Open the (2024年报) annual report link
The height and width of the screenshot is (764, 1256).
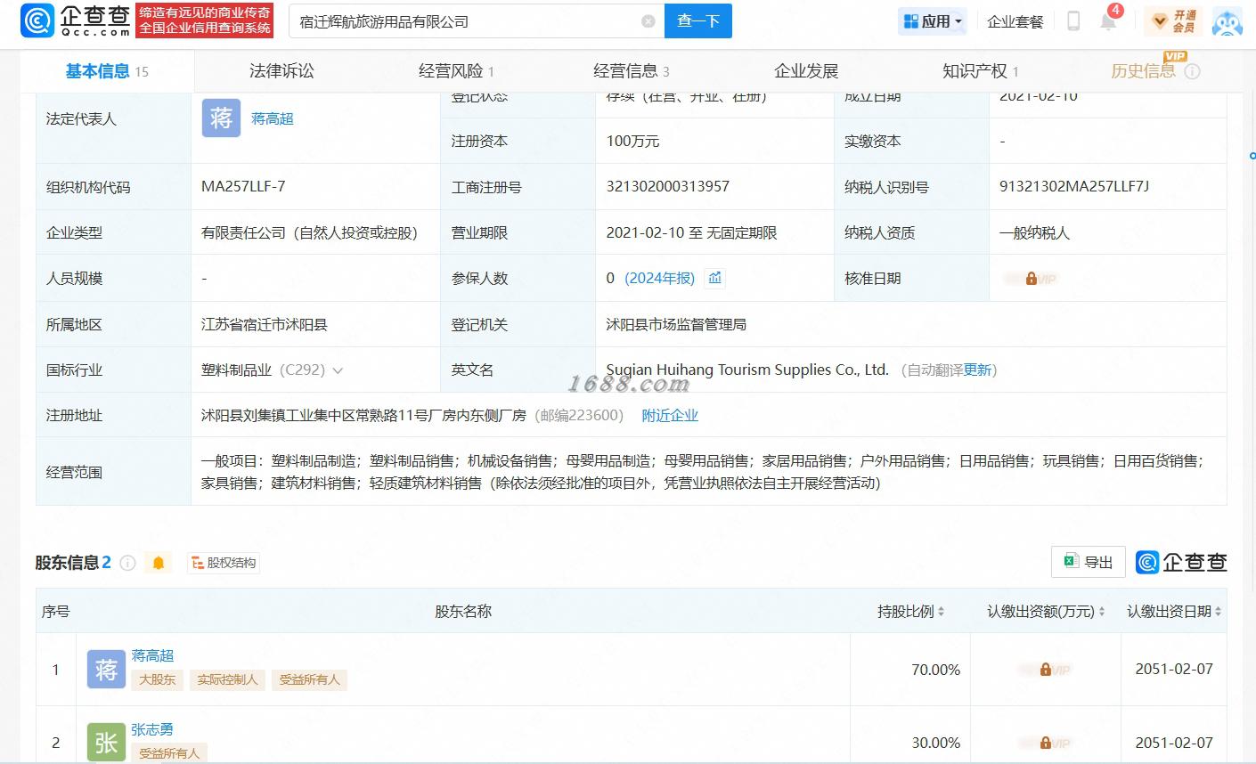click(x=660, y=278)
